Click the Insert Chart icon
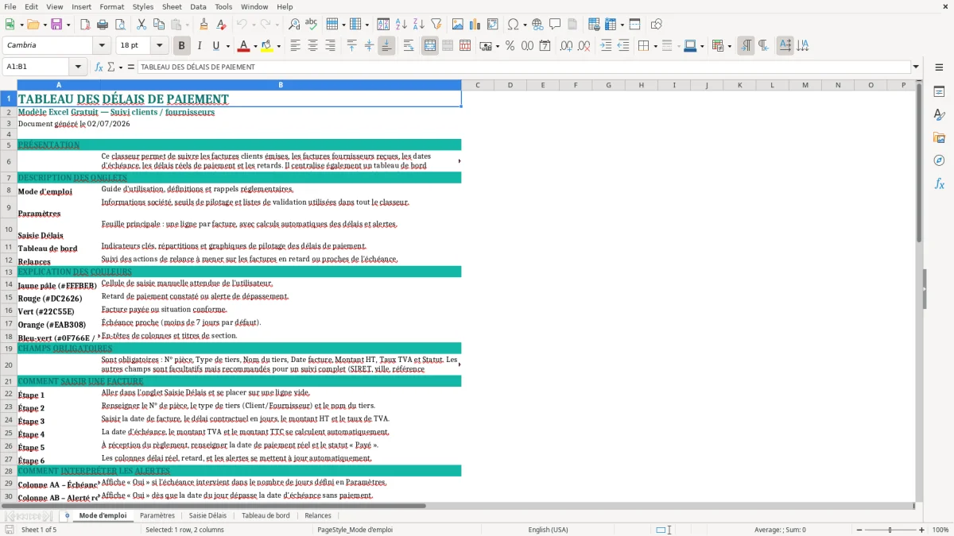The width and height of the screenshot is (954, 536). pos(475,25)
